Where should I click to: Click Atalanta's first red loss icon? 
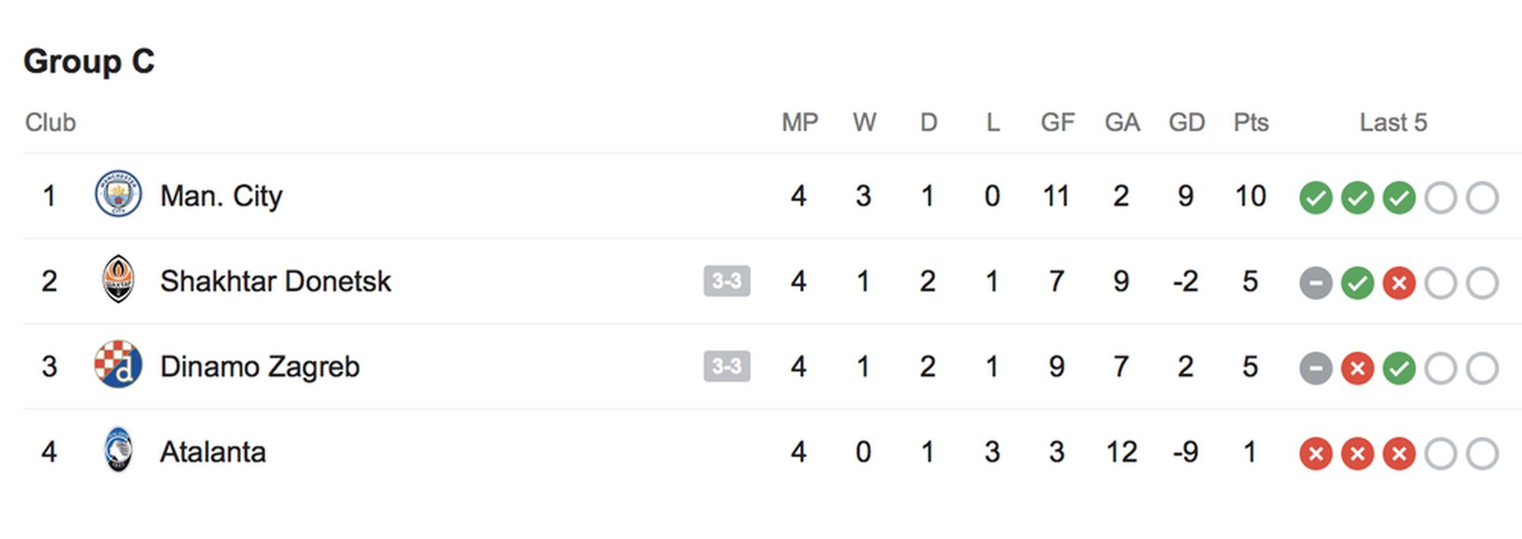(x=1315, y=454)
